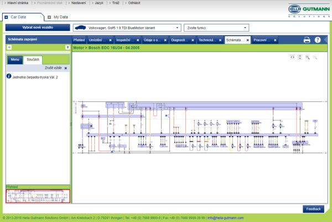The width and height of the screenshot is (332, 222).
Task: Click the Přehled overview diagram thumbnail
Action: tap(38, 195)
